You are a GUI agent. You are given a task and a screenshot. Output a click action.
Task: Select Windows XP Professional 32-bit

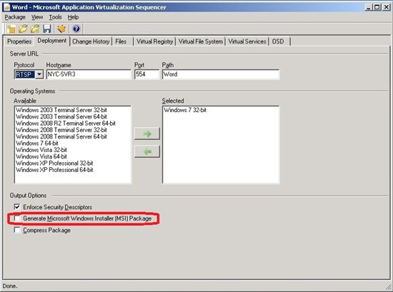[x=54, y=163]
